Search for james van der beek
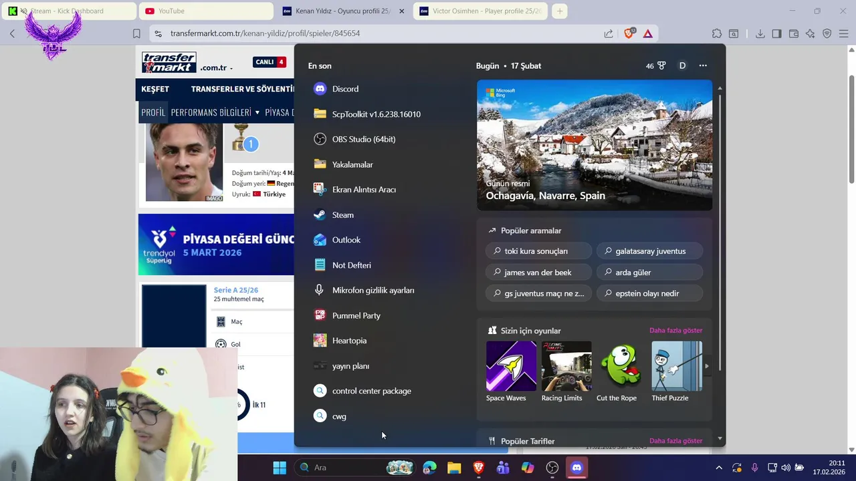This screenshot has width=856, height=481. 539,273
